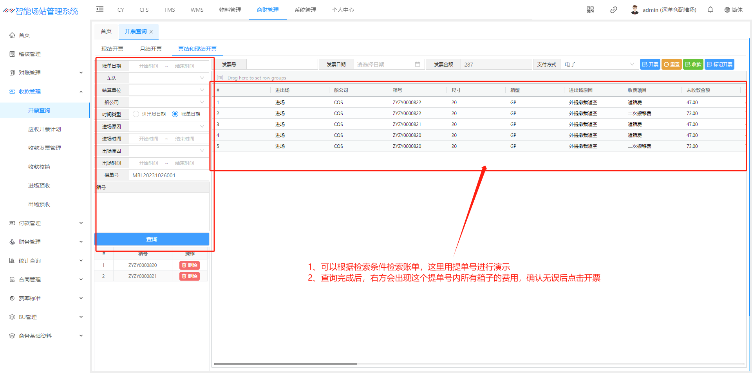Click the calendar icon in 发票日期 field
This screenshot has width=752, height=373.
coord(417,65)
